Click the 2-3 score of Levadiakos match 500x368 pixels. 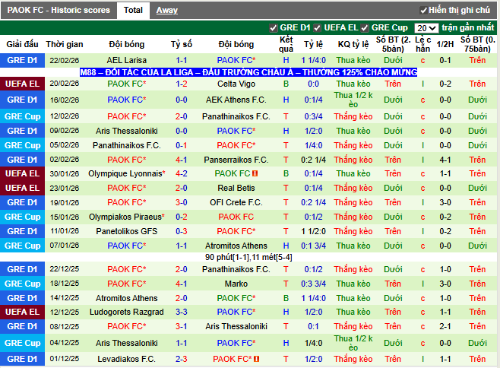coord(182,359)
